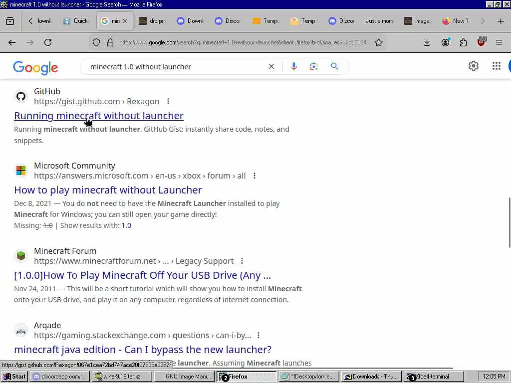Open more options for the GitHub result
511x383 pixels.
[x=168, y=101]
